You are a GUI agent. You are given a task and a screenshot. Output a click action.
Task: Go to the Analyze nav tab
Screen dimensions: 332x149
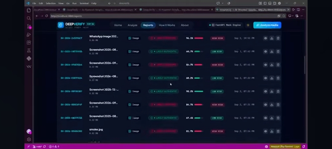132,25
